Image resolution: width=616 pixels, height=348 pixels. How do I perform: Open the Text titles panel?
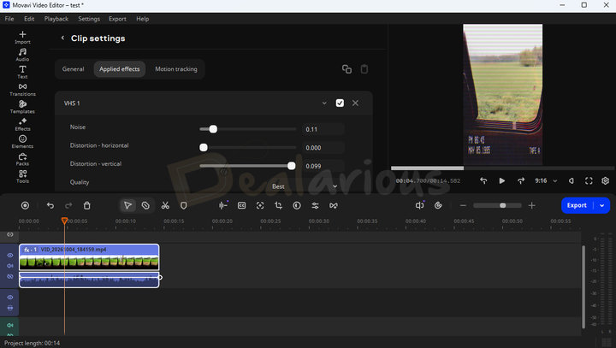coord(22,73)
